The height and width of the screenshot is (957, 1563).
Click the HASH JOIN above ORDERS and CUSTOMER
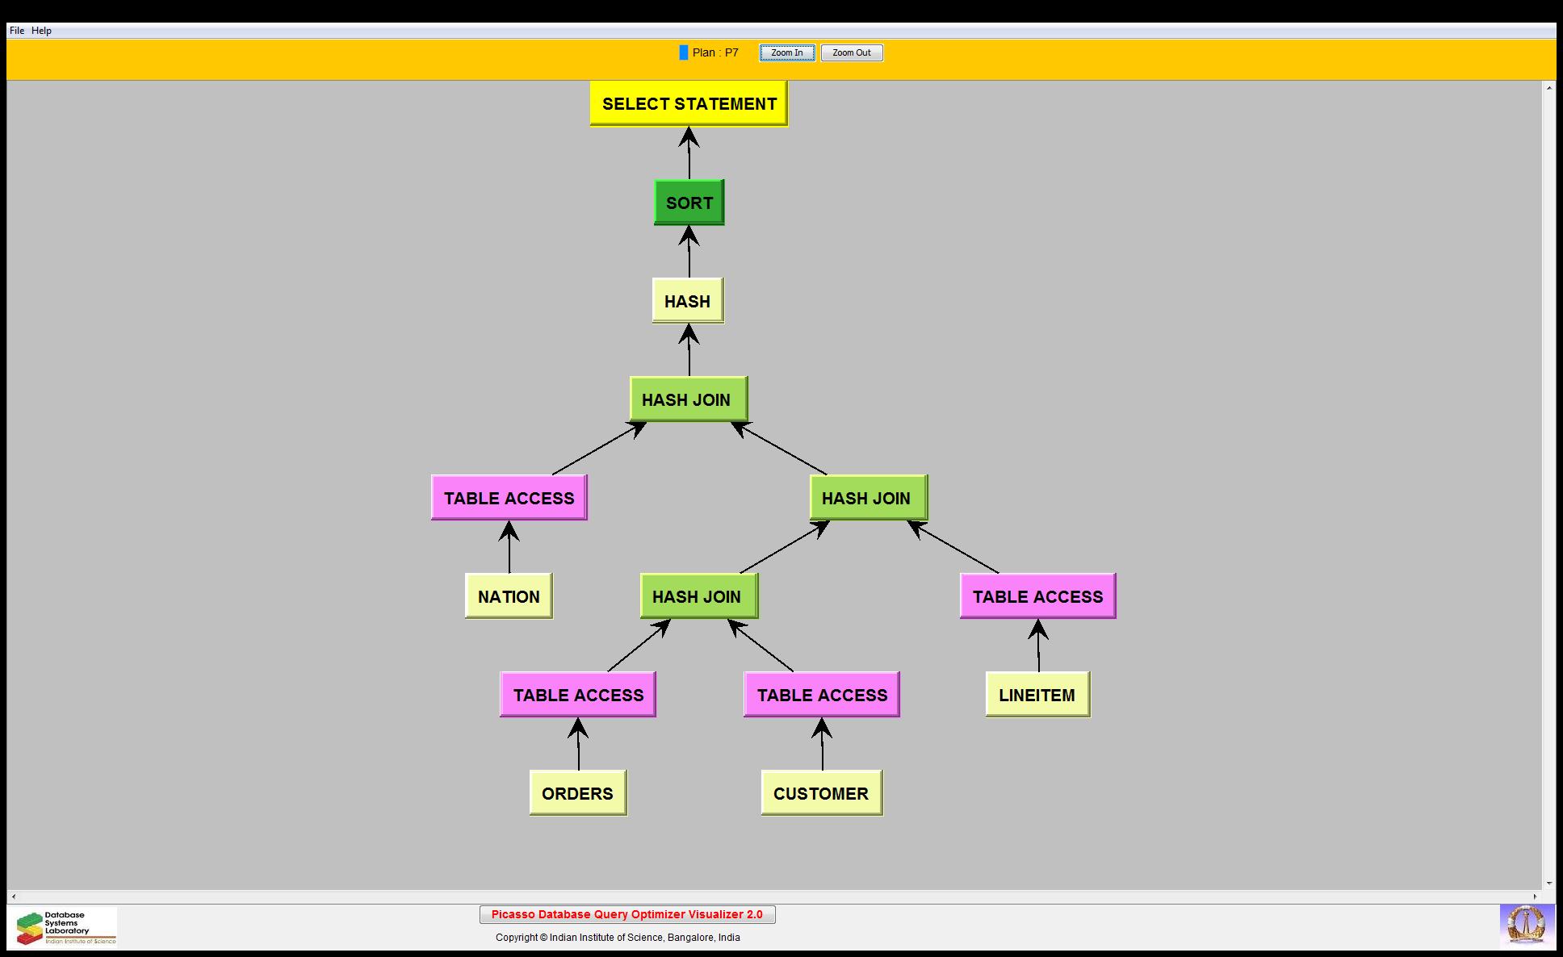pos(698,596)
